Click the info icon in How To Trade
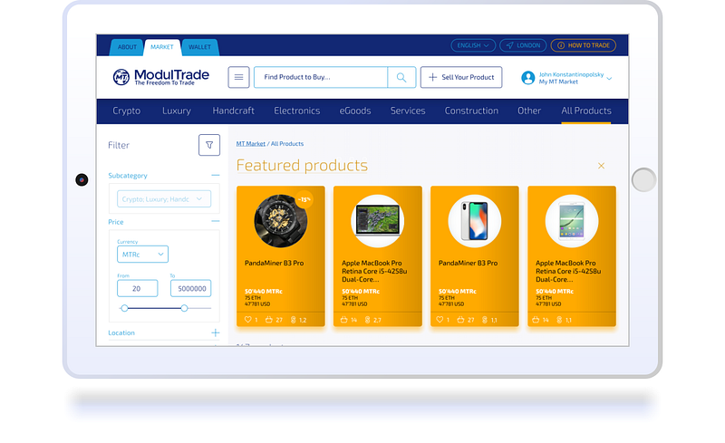Viewport: 725px width, 443px height. tap(561, 45)
